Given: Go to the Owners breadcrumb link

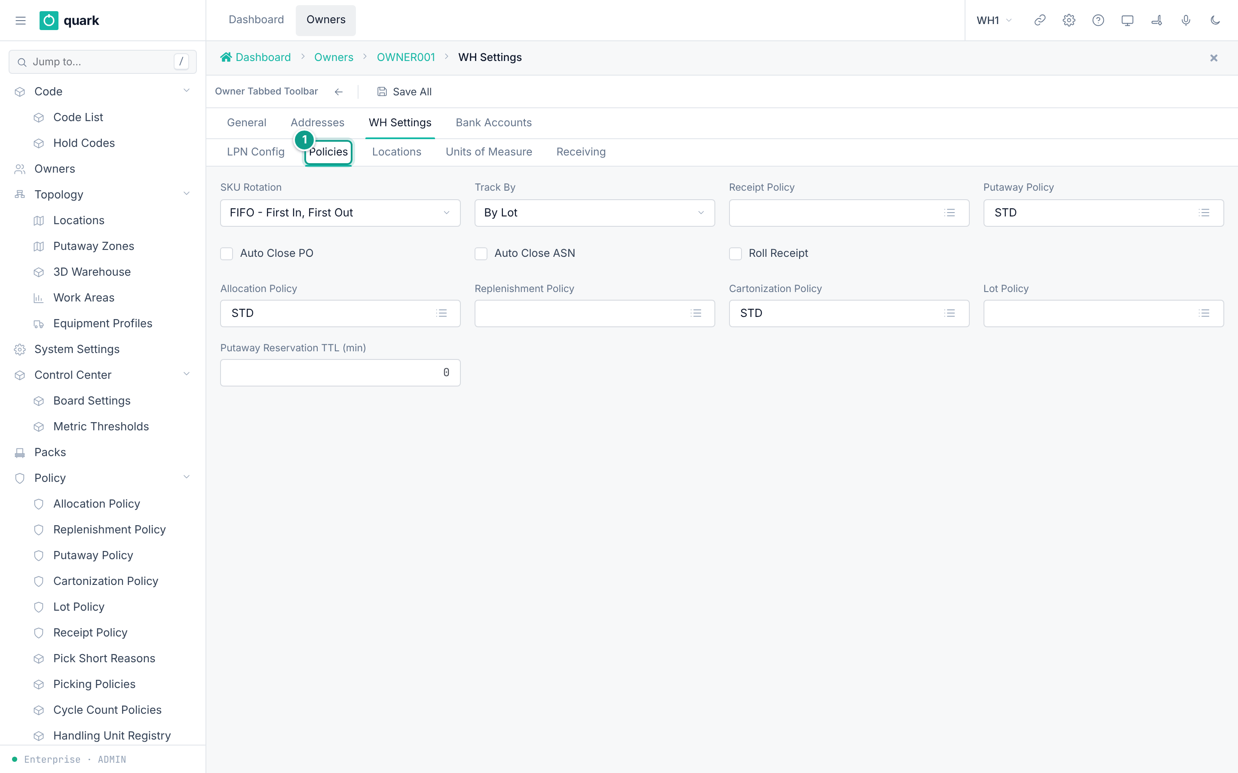Looking at the screenshot, I should [334, 57].
